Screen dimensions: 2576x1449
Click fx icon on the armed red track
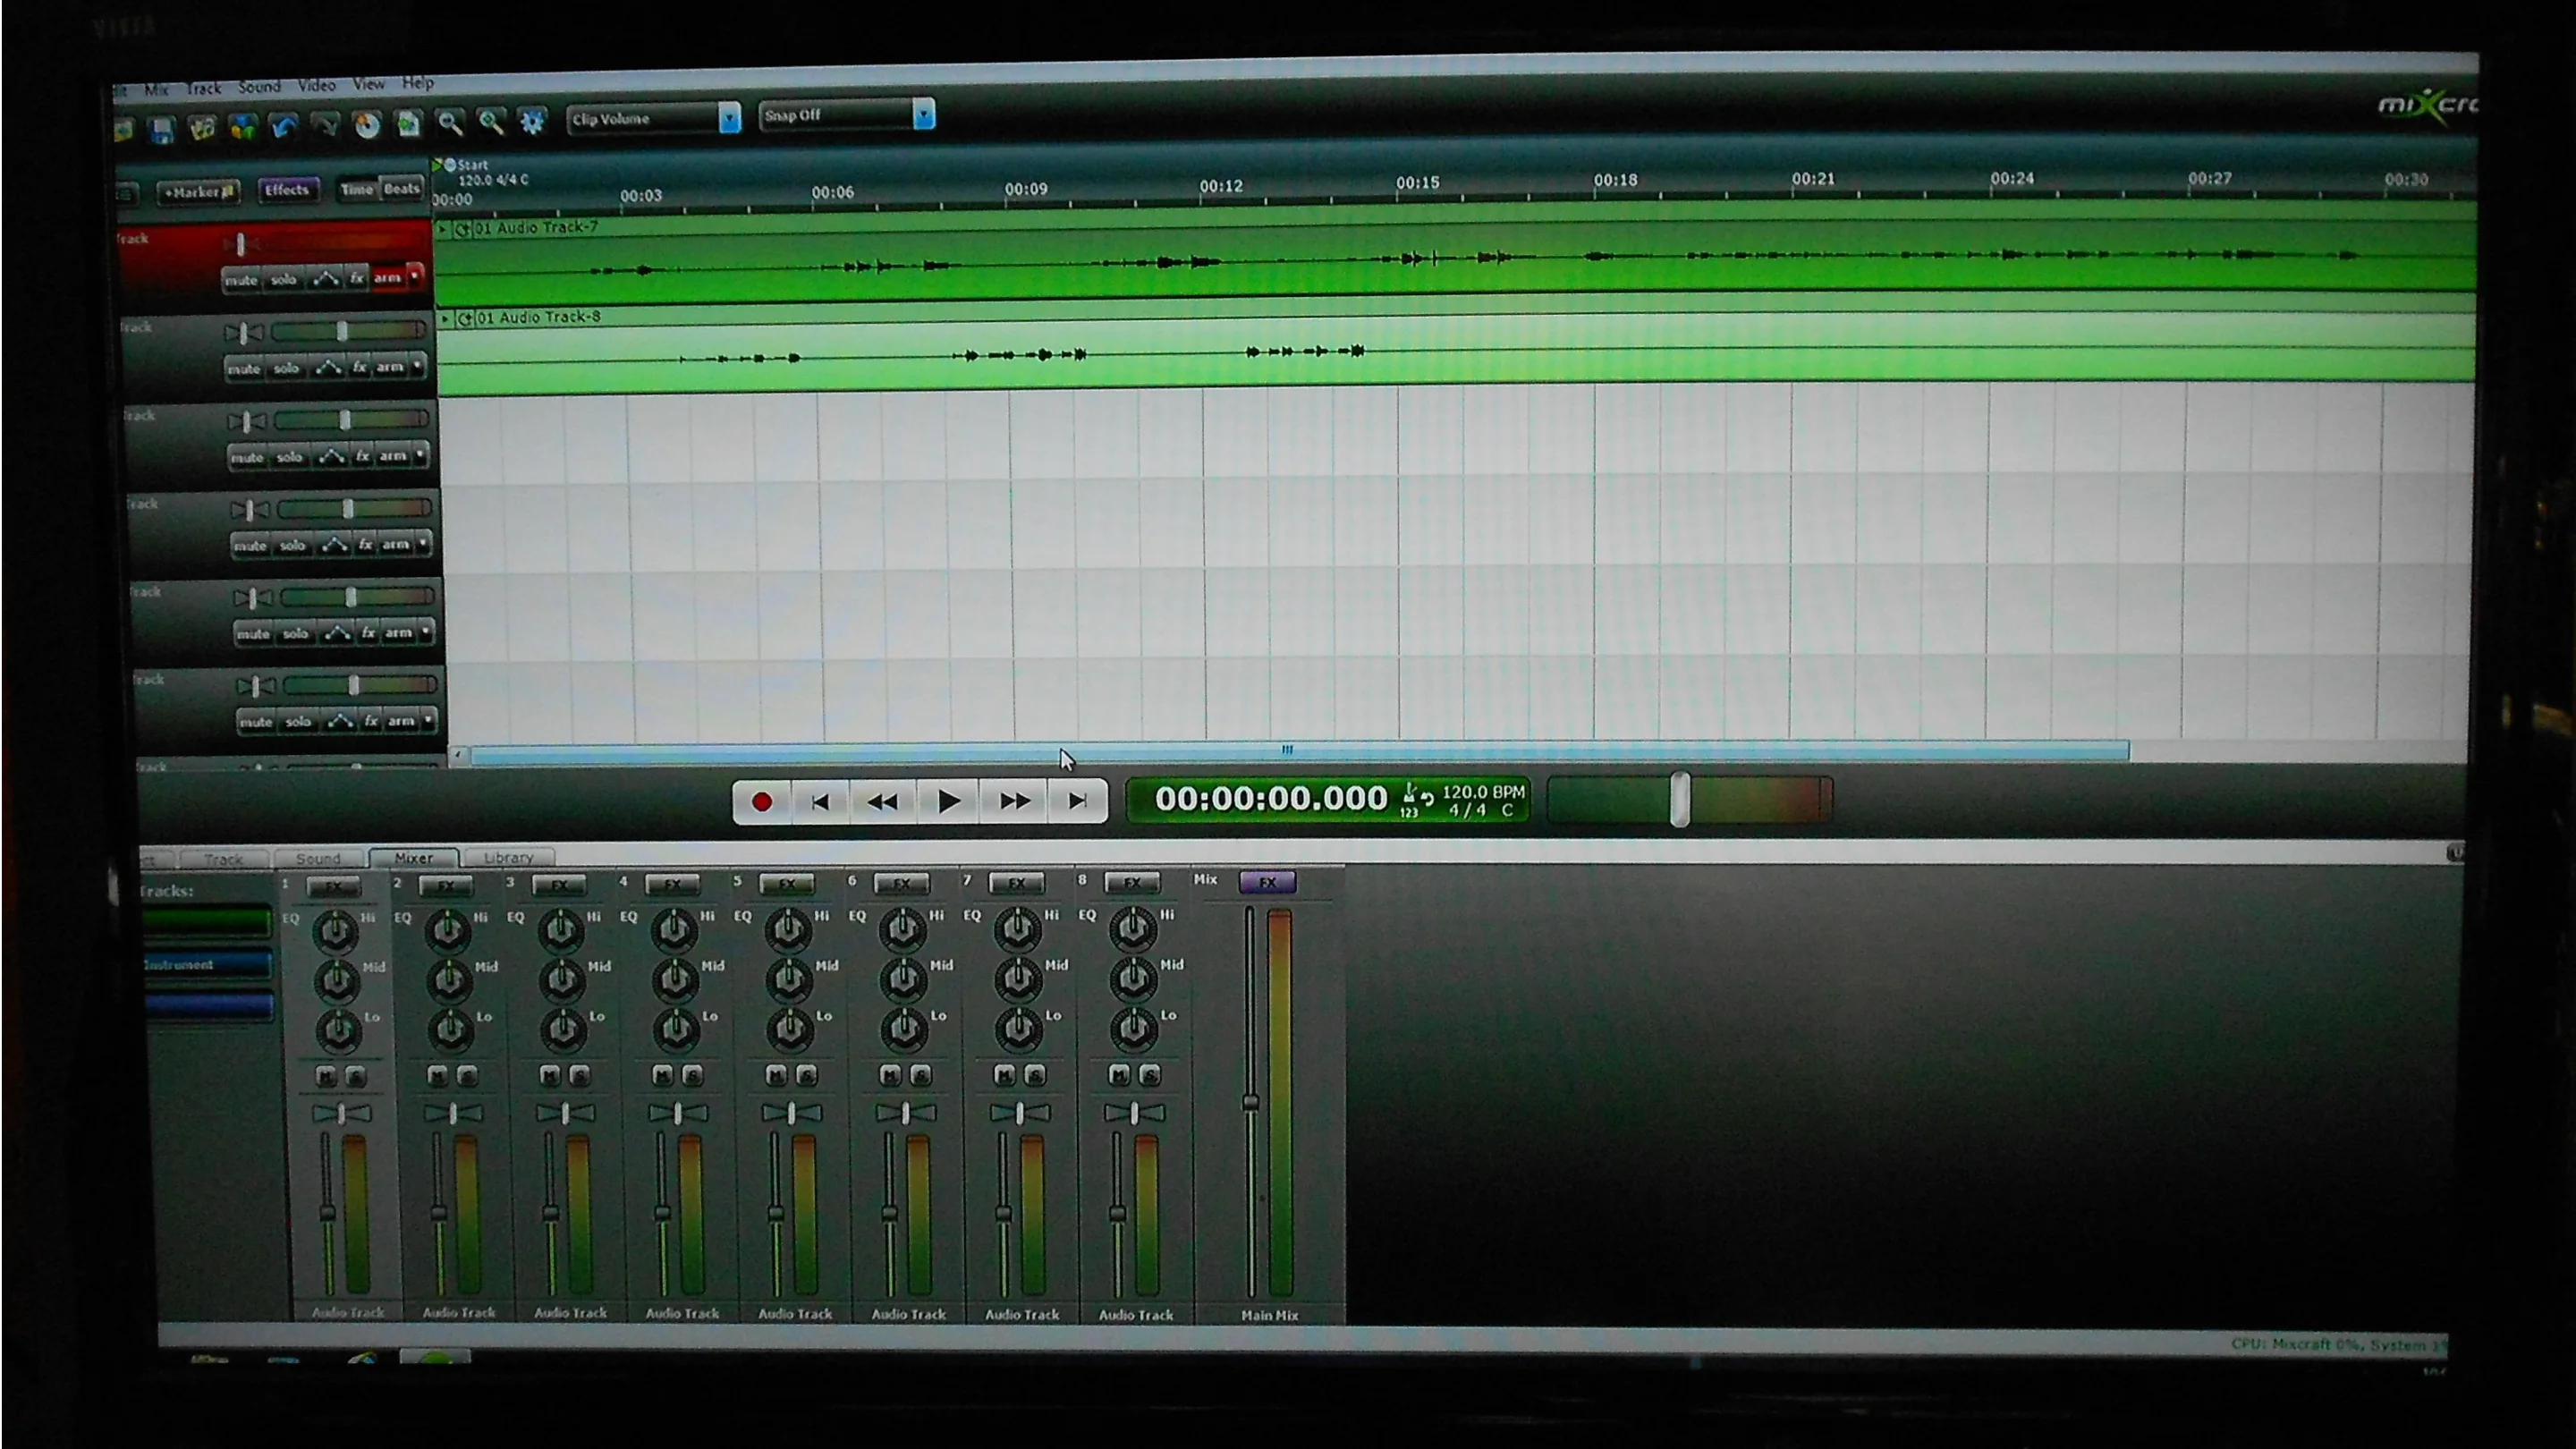click(357, 278)
